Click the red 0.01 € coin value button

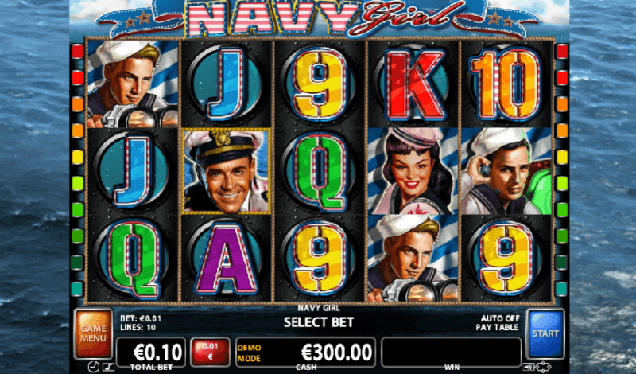pos(210,352)
